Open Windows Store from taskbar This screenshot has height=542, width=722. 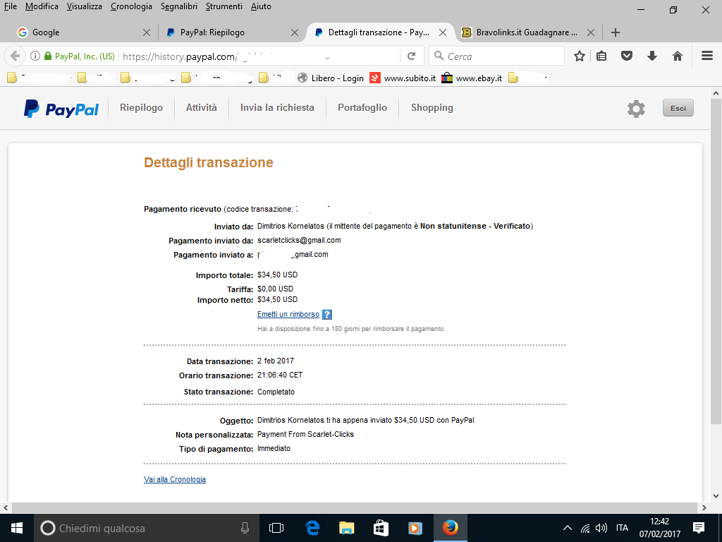click(x=381, y=528)
